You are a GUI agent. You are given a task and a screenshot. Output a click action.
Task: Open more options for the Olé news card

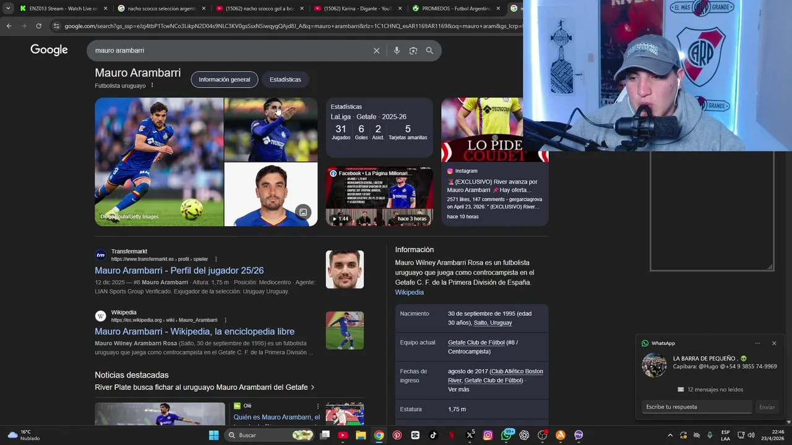[x=318, y=406]
